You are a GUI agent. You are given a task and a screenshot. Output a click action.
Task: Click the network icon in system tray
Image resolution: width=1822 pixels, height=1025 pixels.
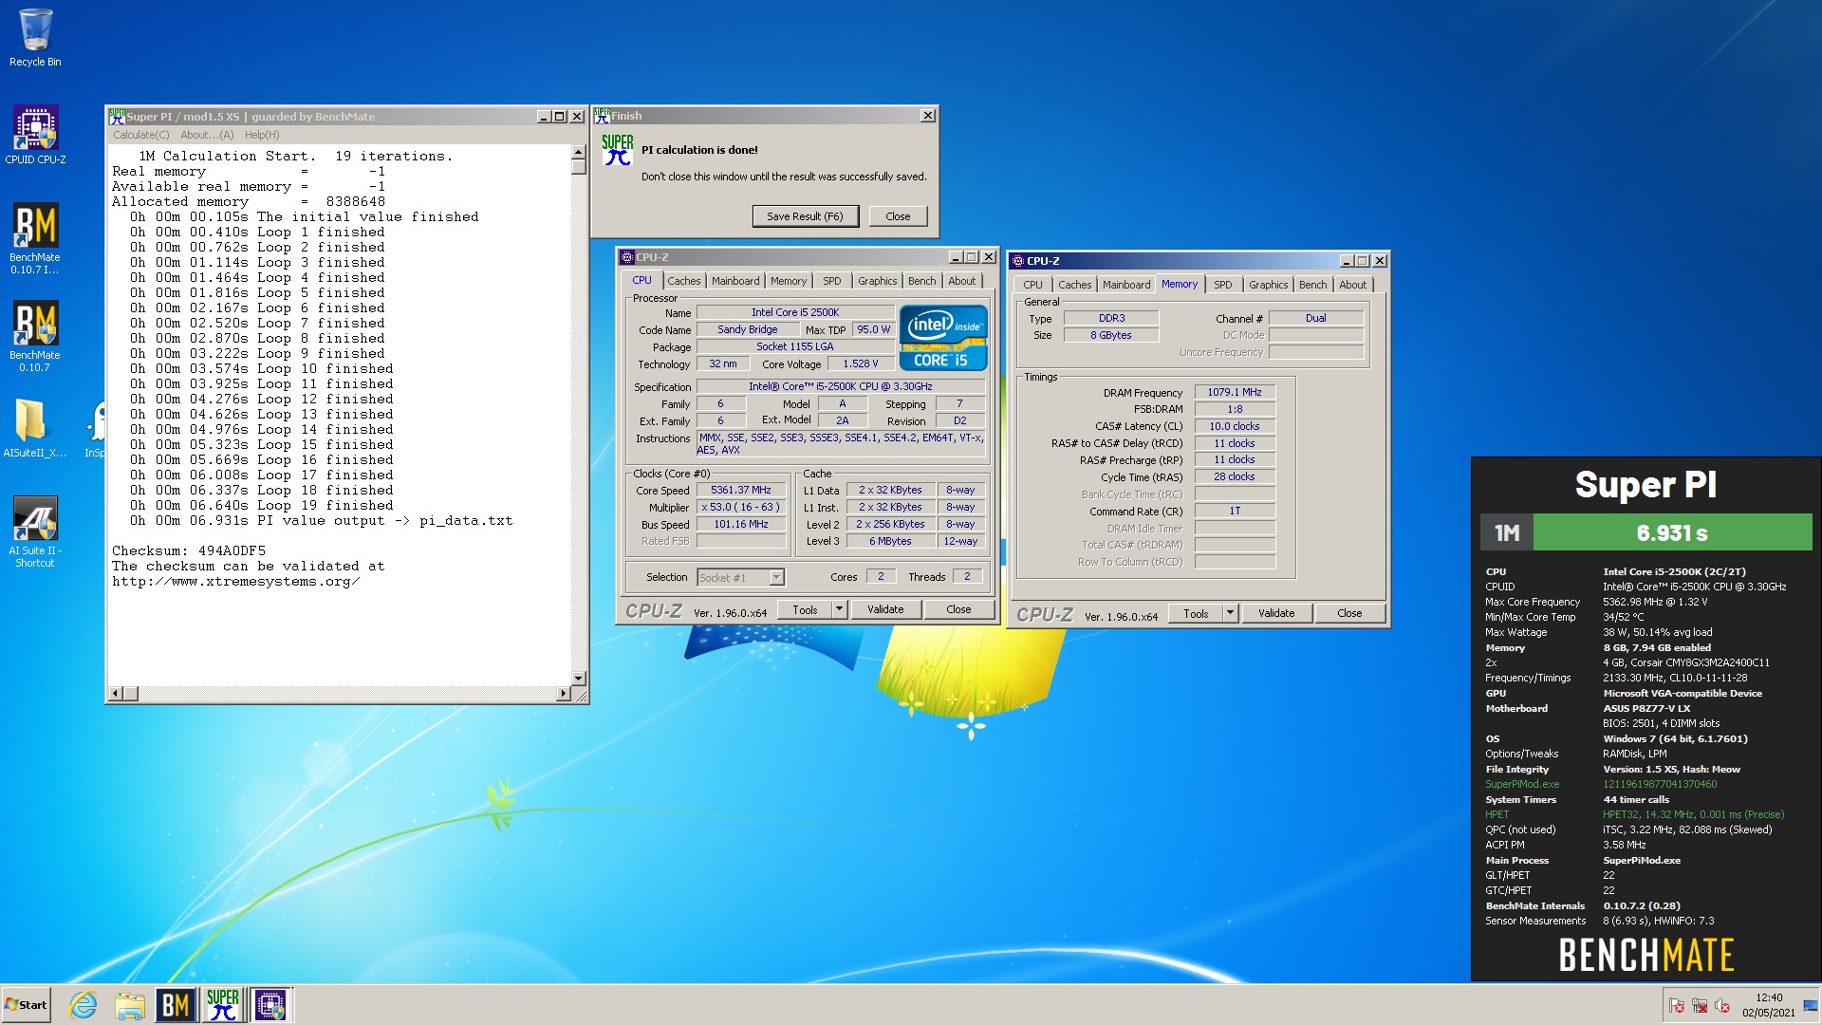1700,1006
